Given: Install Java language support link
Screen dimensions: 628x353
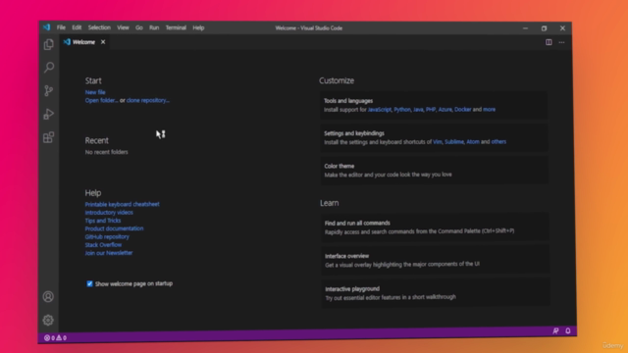Looking at the screenshot, I should (418, 109).
